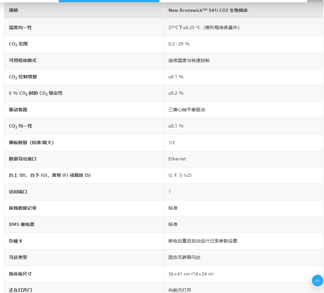Select the '连续温度与转速控制' value
This screenshot has height=293, width=324.
[x=189, y=60]
